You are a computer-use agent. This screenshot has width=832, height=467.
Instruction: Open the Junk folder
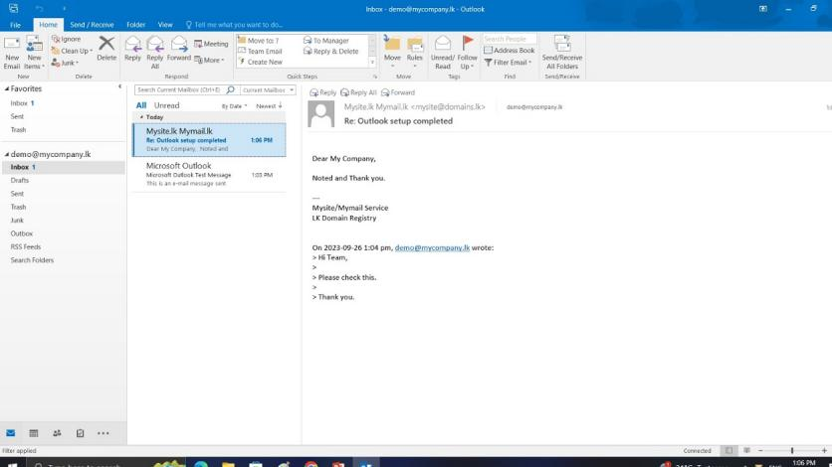[x=63, y=221]
